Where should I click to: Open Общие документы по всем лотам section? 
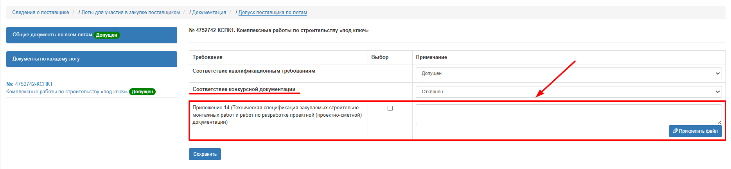[52, 35]
